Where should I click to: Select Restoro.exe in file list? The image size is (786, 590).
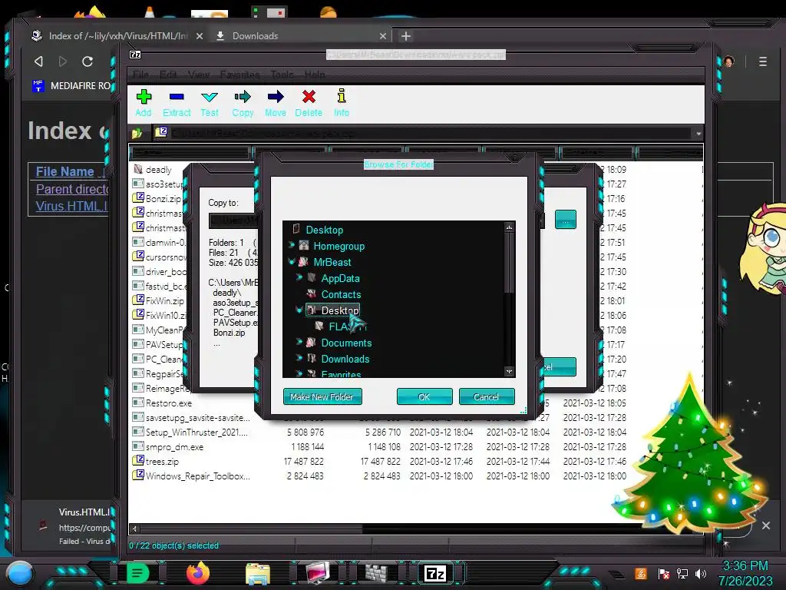pyautogui.click(x=168, y=403)
